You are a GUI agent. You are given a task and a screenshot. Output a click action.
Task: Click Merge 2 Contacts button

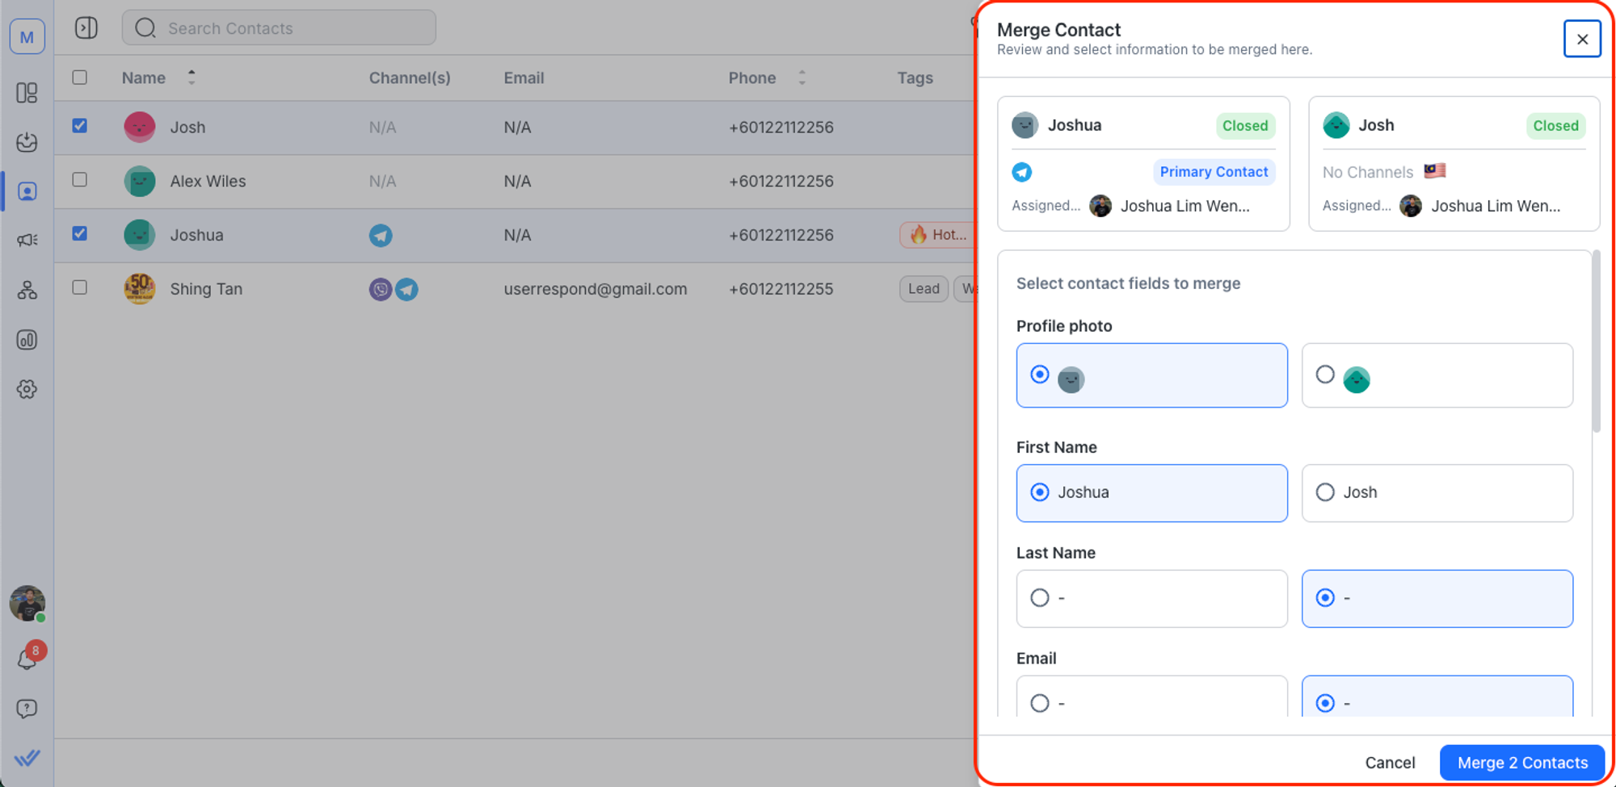[1521, 762]
